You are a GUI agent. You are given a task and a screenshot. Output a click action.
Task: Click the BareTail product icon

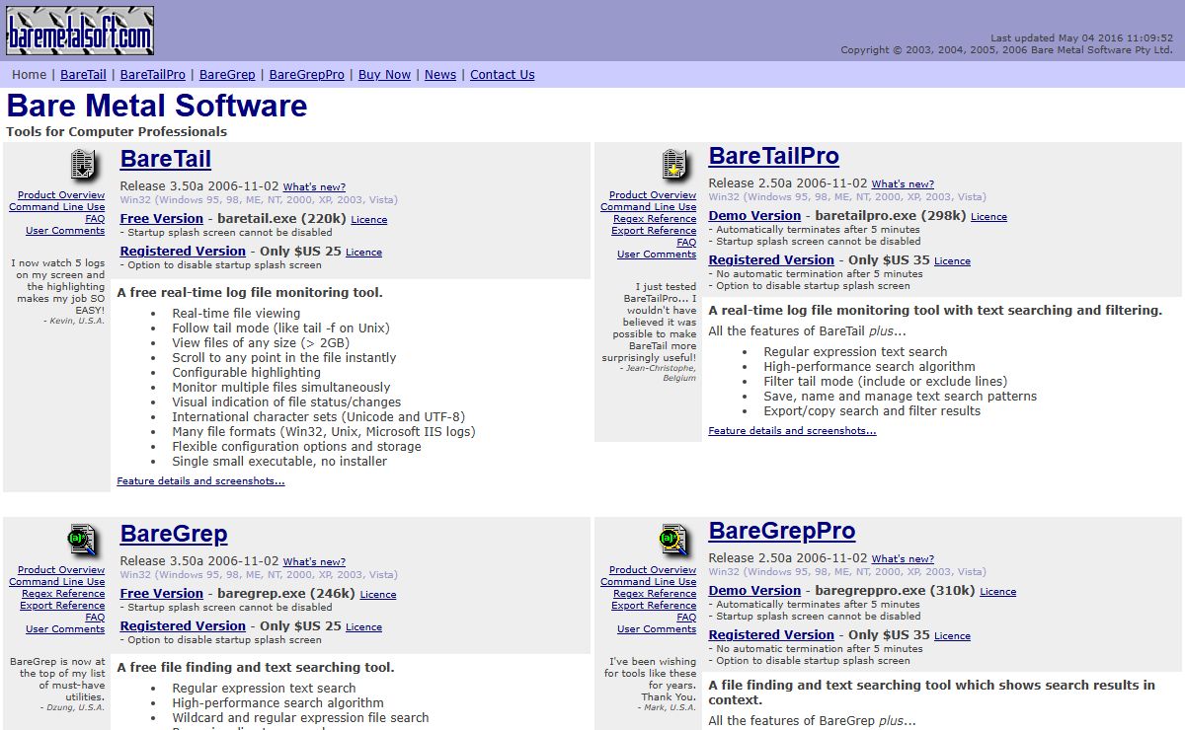pos(83,164)
